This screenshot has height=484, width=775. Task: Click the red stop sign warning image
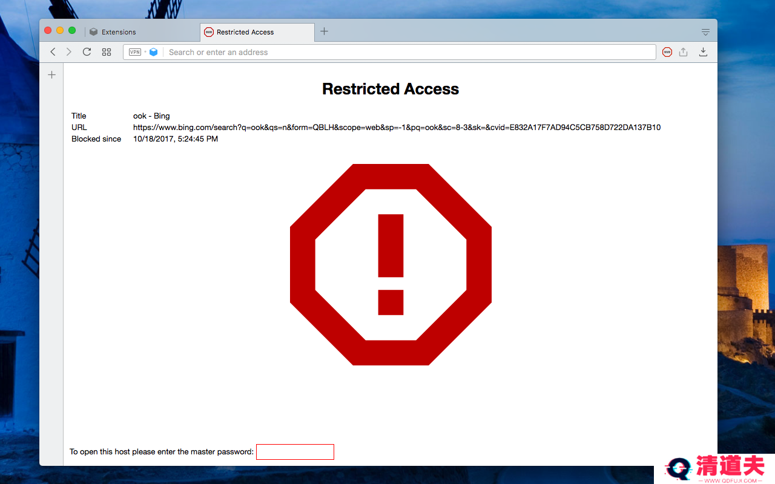391,264
